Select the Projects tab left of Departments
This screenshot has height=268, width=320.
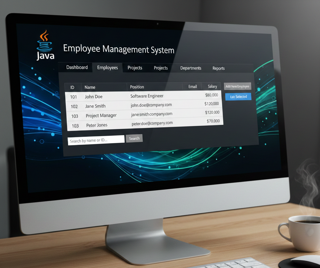[x=161, y=68]
